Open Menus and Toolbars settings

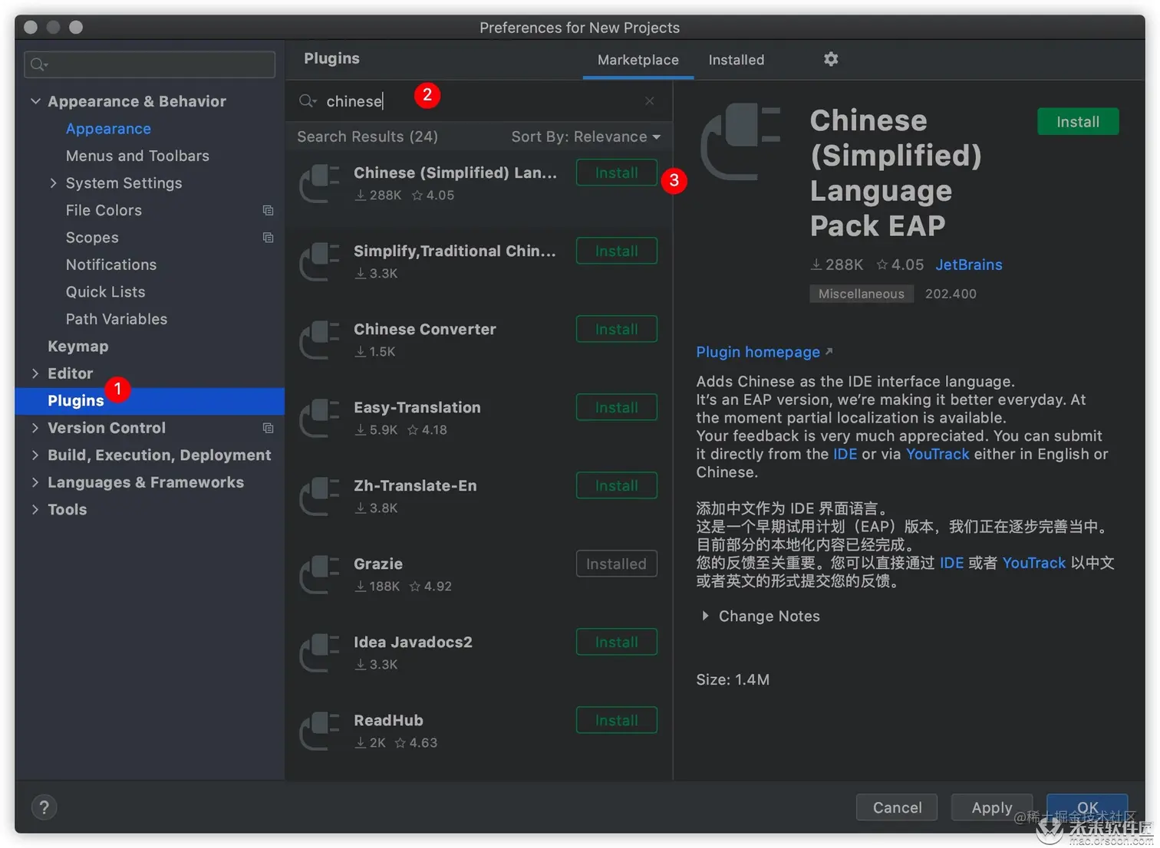pyautogui.click(x=137, y=156)
